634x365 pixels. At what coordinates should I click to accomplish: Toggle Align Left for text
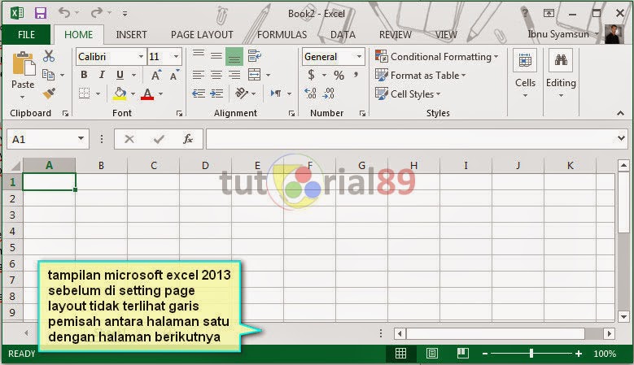point(198,75)
